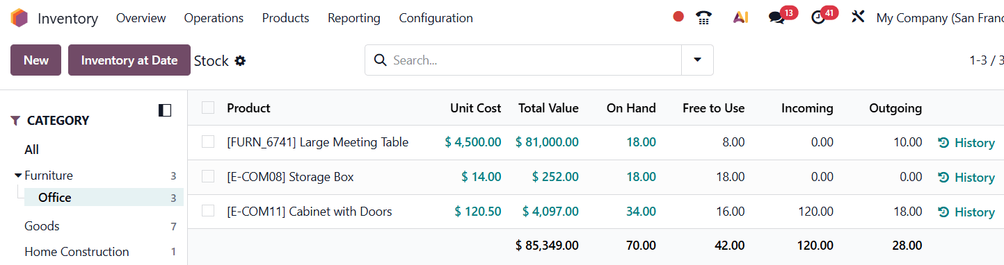Click the 1-3 pager counter
1004x265 pixels.
987,60
